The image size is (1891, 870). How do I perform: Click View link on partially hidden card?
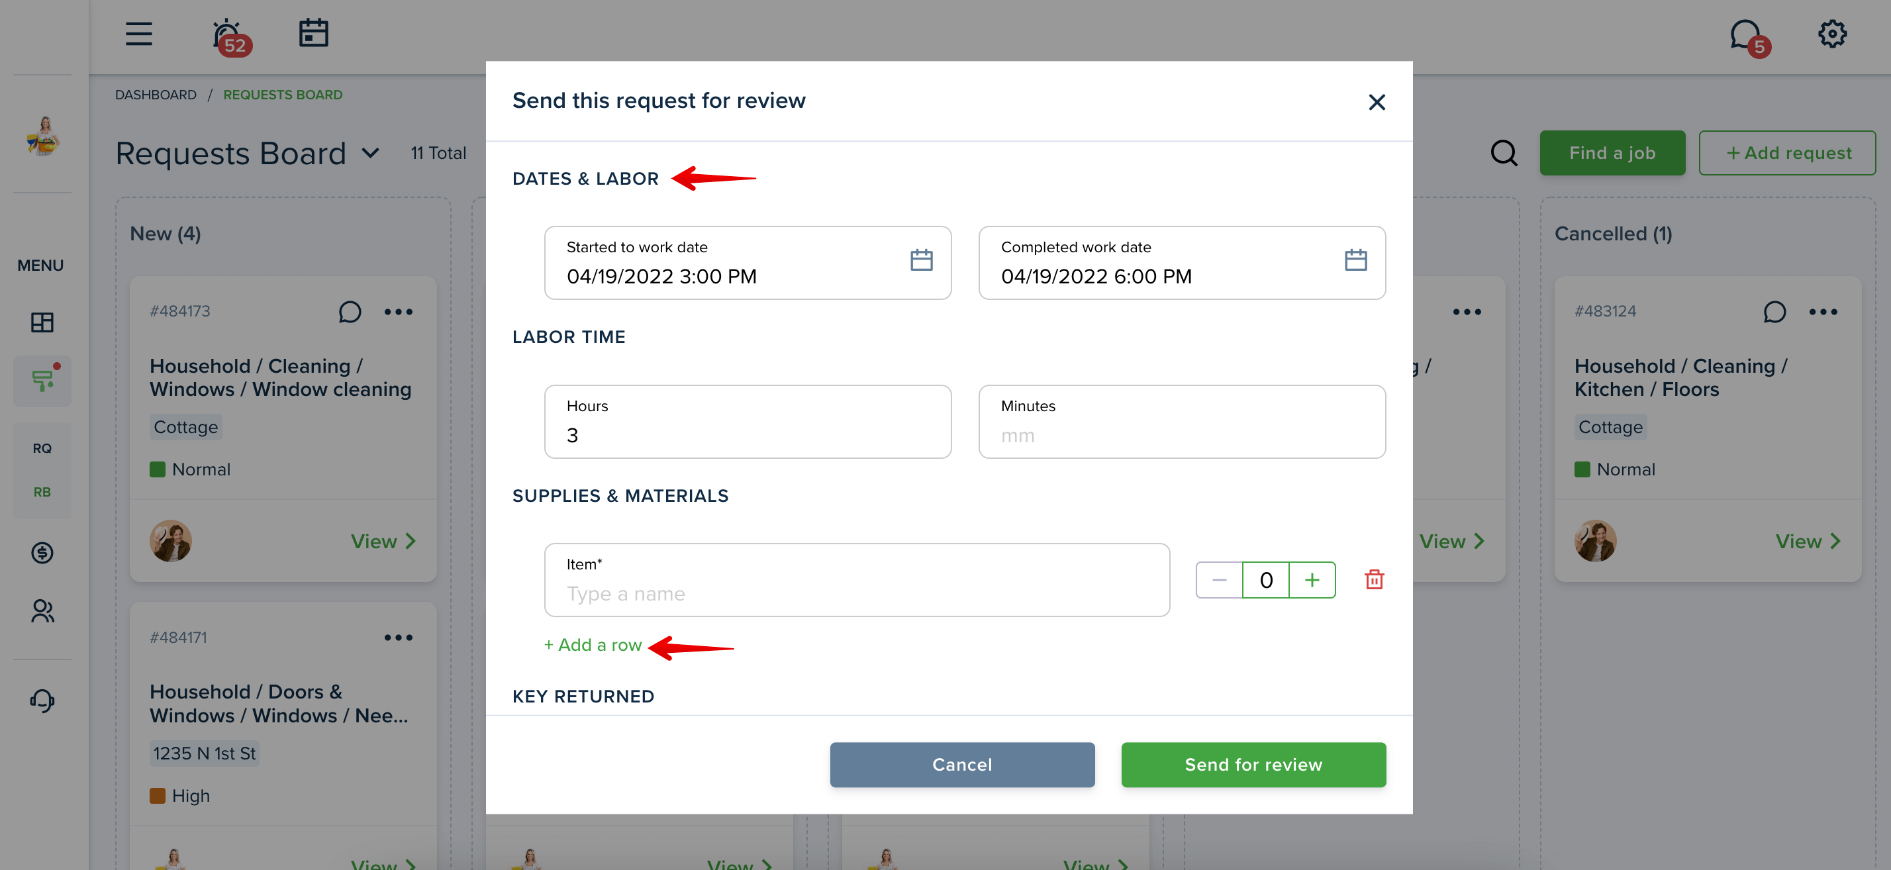tap(1451, 541)
